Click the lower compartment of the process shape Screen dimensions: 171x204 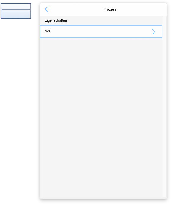tap(16, 14)
